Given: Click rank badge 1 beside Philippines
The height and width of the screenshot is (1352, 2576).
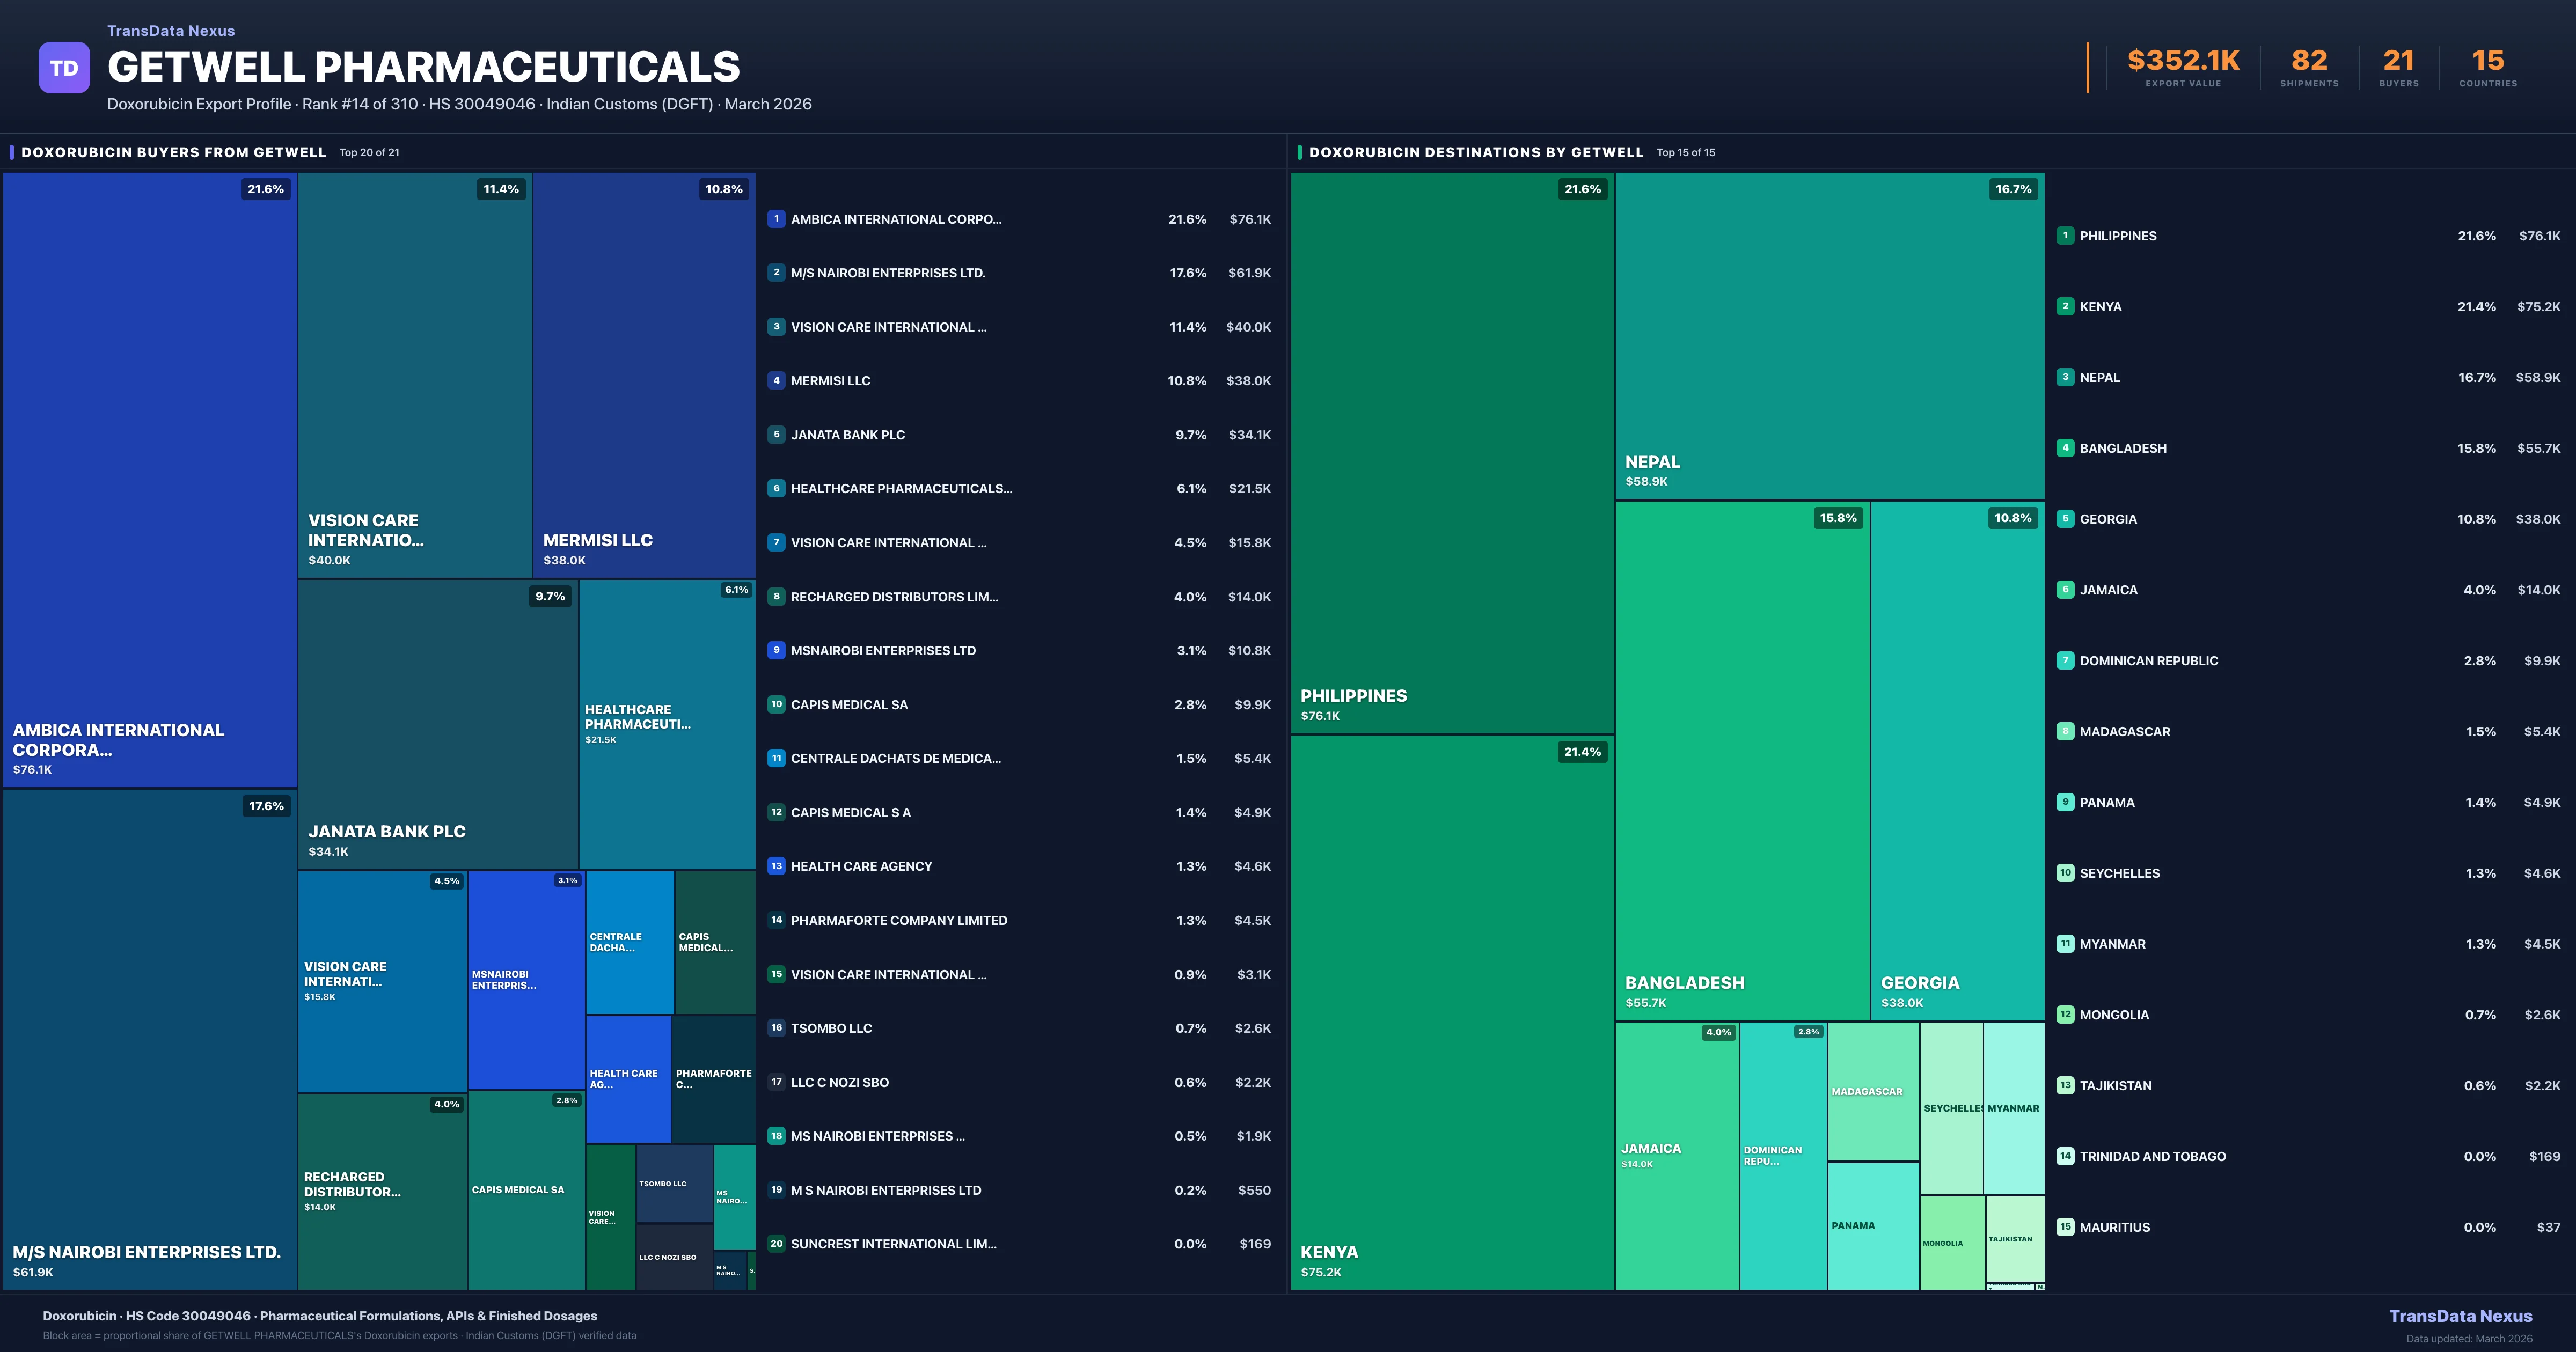Looking at the screenshot, I should [2065, 236].
